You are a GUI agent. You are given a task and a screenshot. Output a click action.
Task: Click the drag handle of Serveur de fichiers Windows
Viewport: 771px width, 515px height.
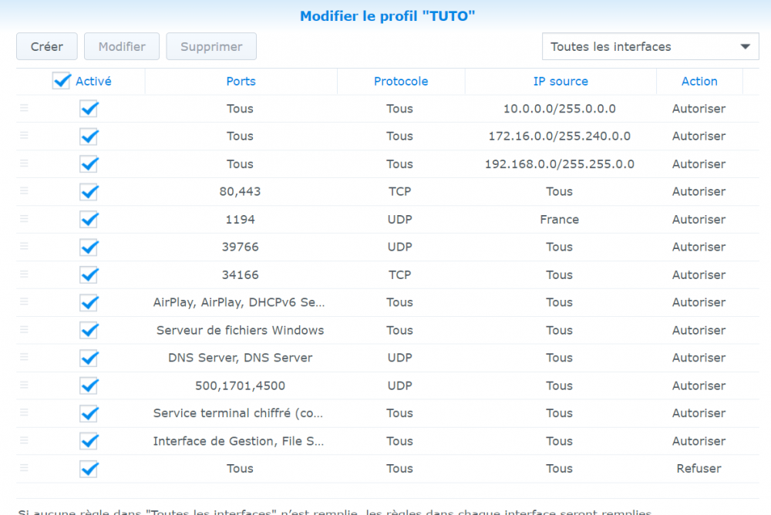pyautogui.click(x=24, y=329)
